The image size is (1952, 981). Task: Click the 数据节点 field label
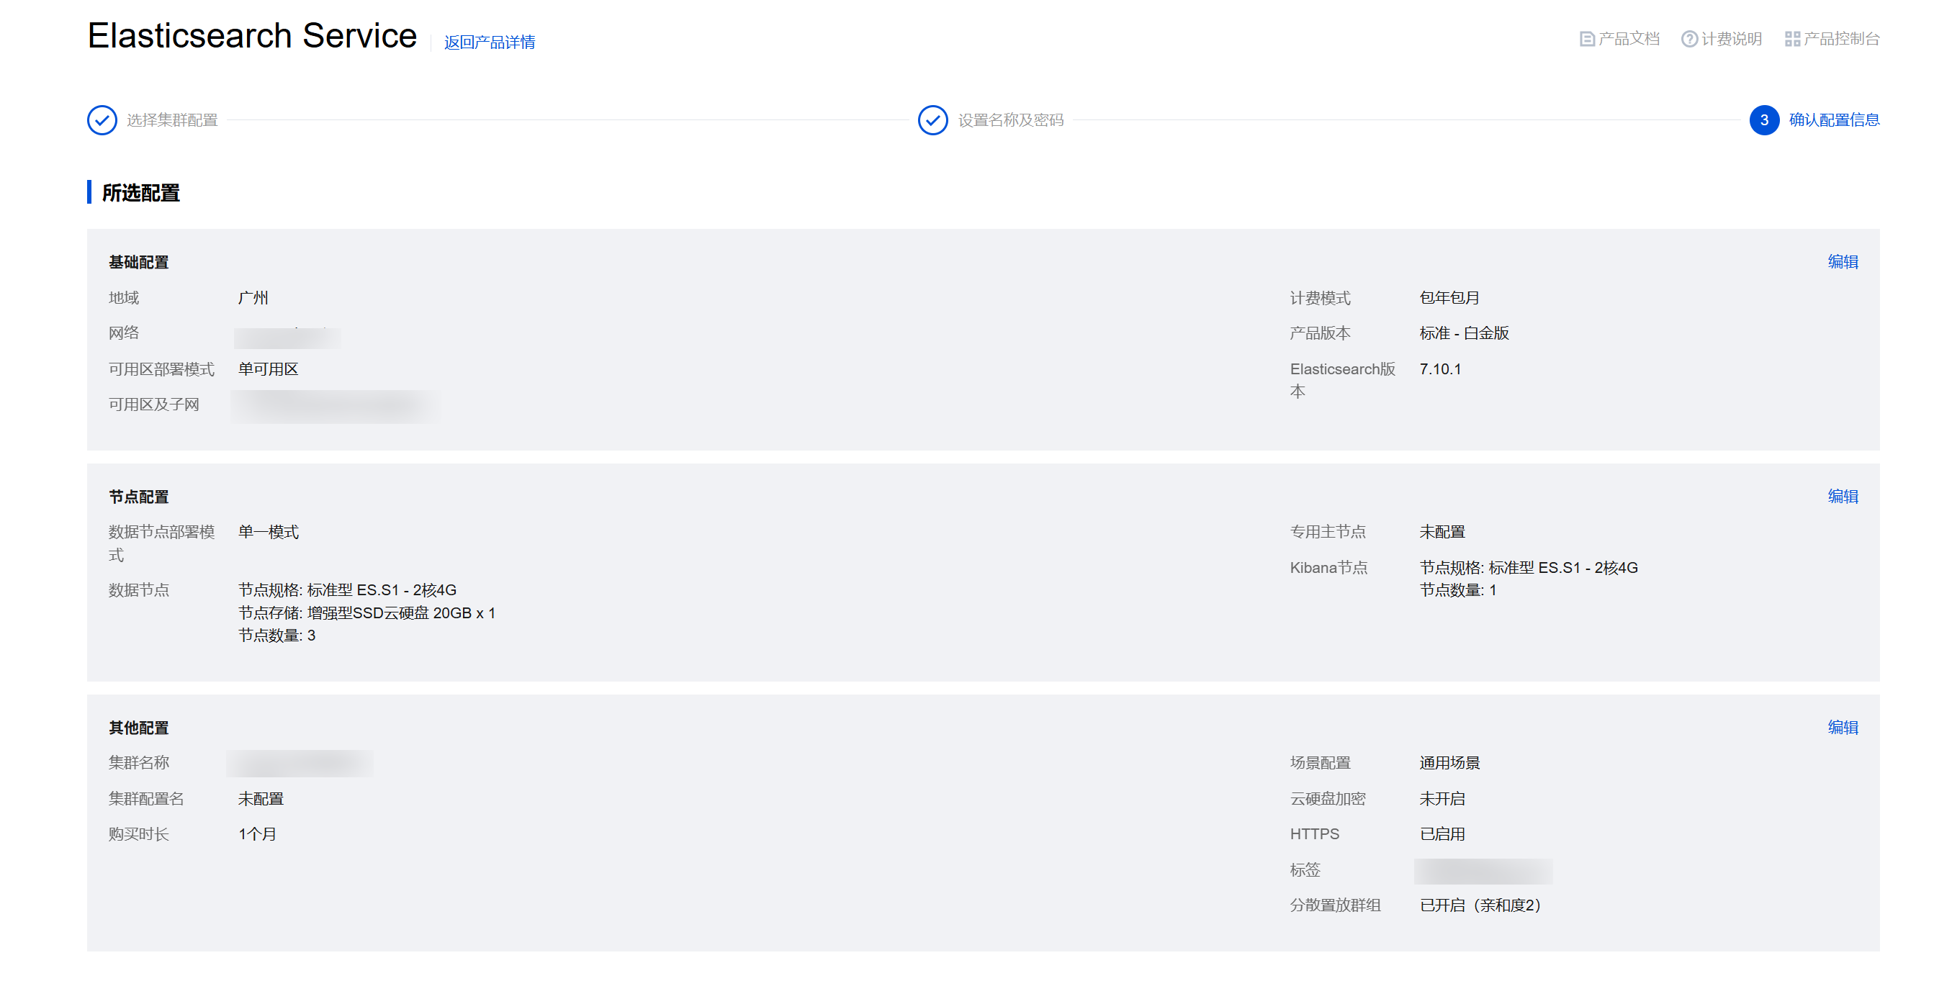coord(139,590)
